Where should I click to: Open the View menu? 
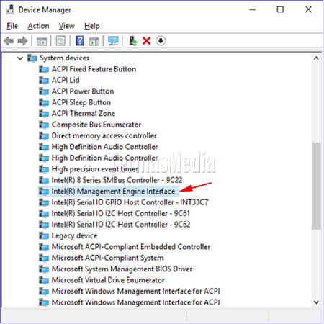point(66,26)
